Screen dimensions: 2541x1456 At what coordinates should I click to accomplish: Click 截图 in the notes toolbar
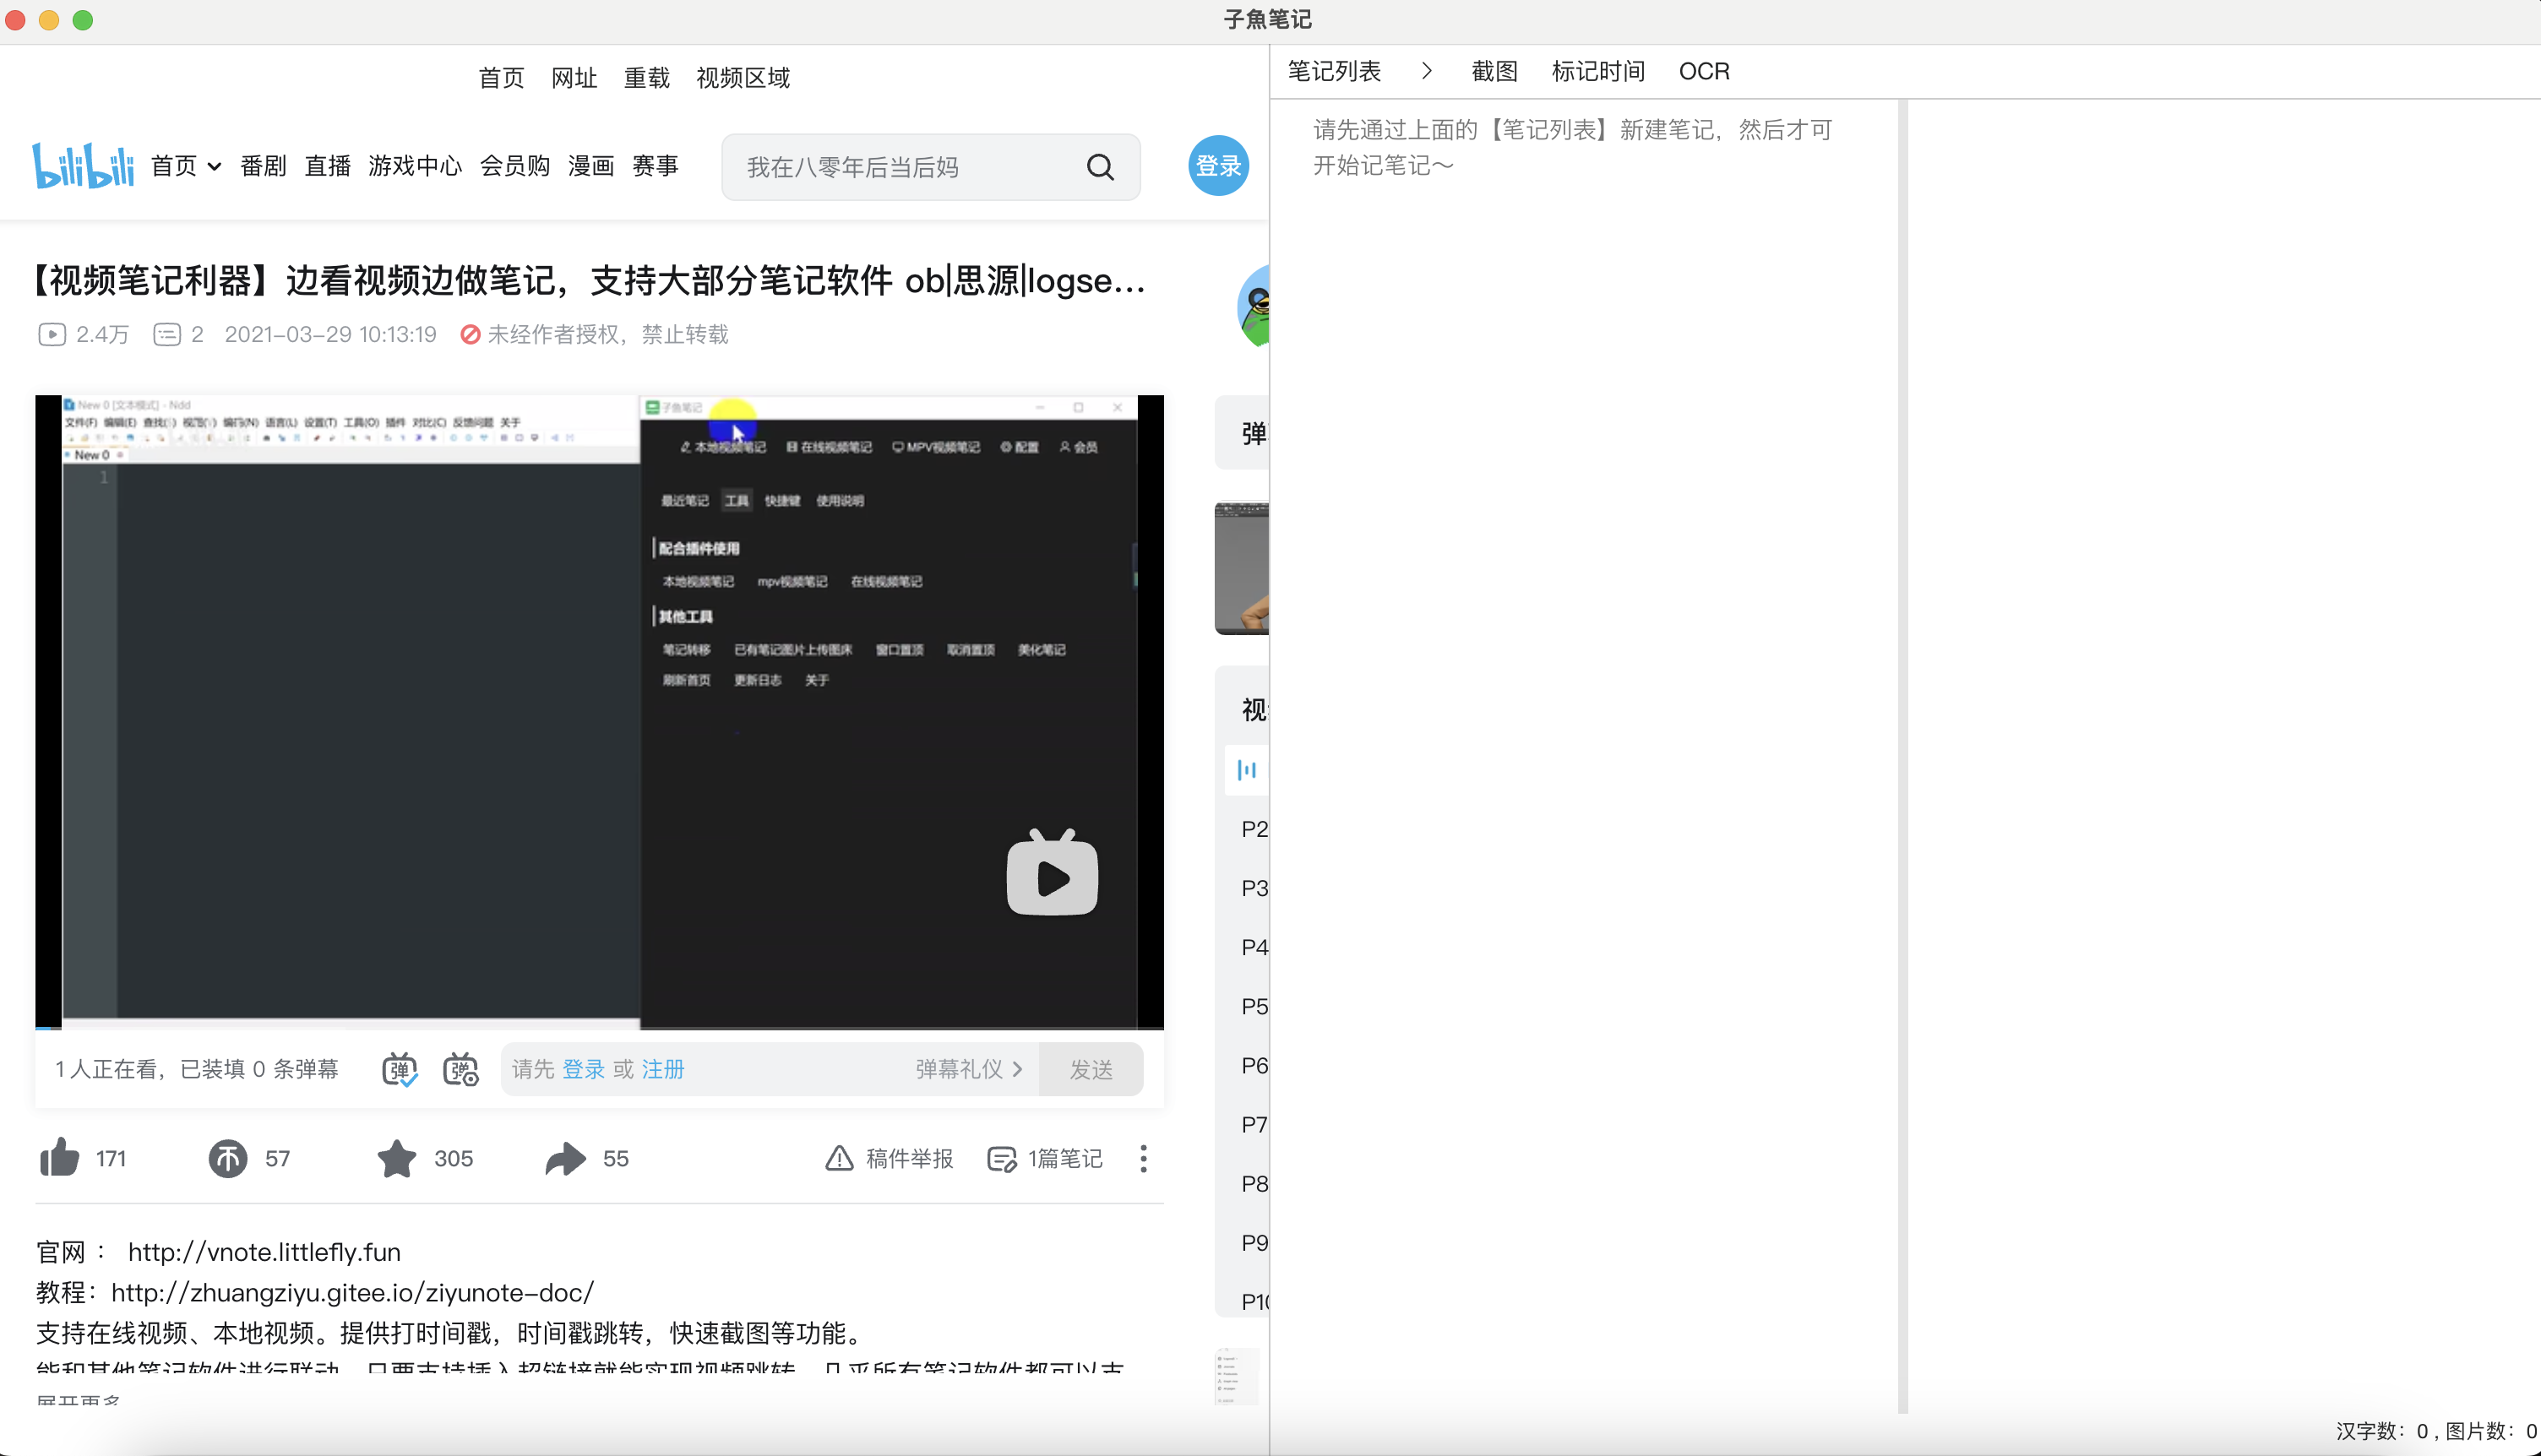pos(1494,71)
